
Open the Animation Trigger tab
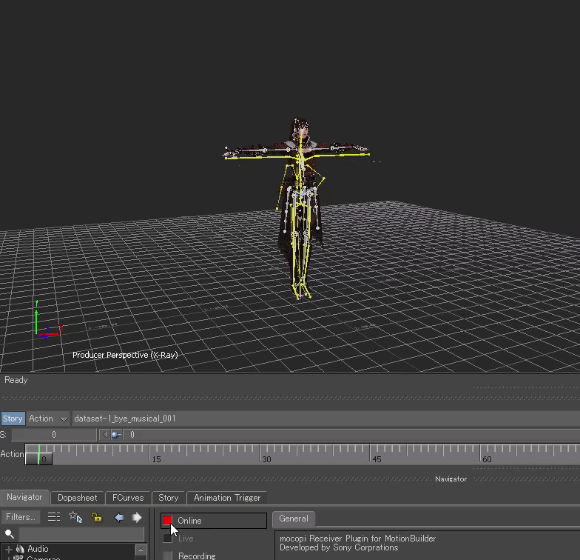point(227,498)
